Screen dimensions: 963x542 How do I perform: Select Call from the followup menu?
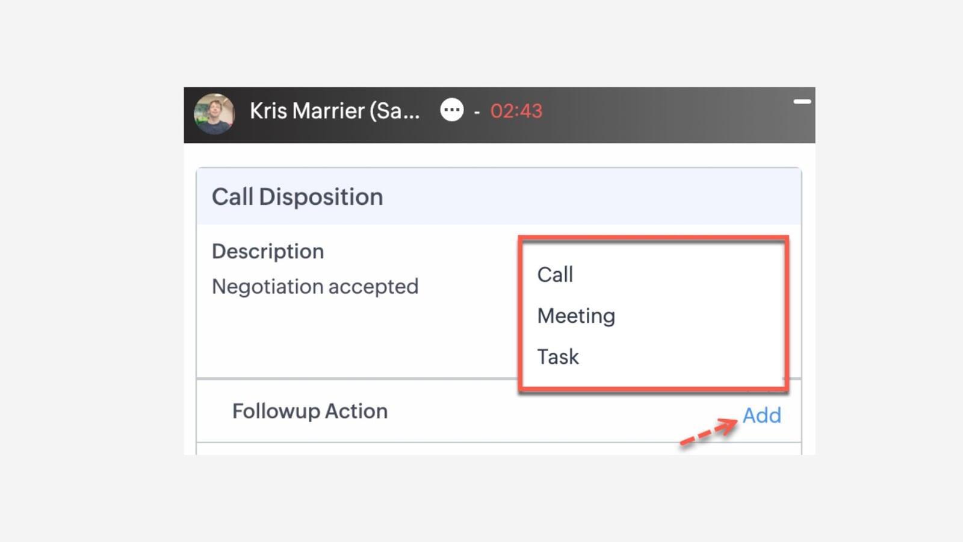(555, 275)
